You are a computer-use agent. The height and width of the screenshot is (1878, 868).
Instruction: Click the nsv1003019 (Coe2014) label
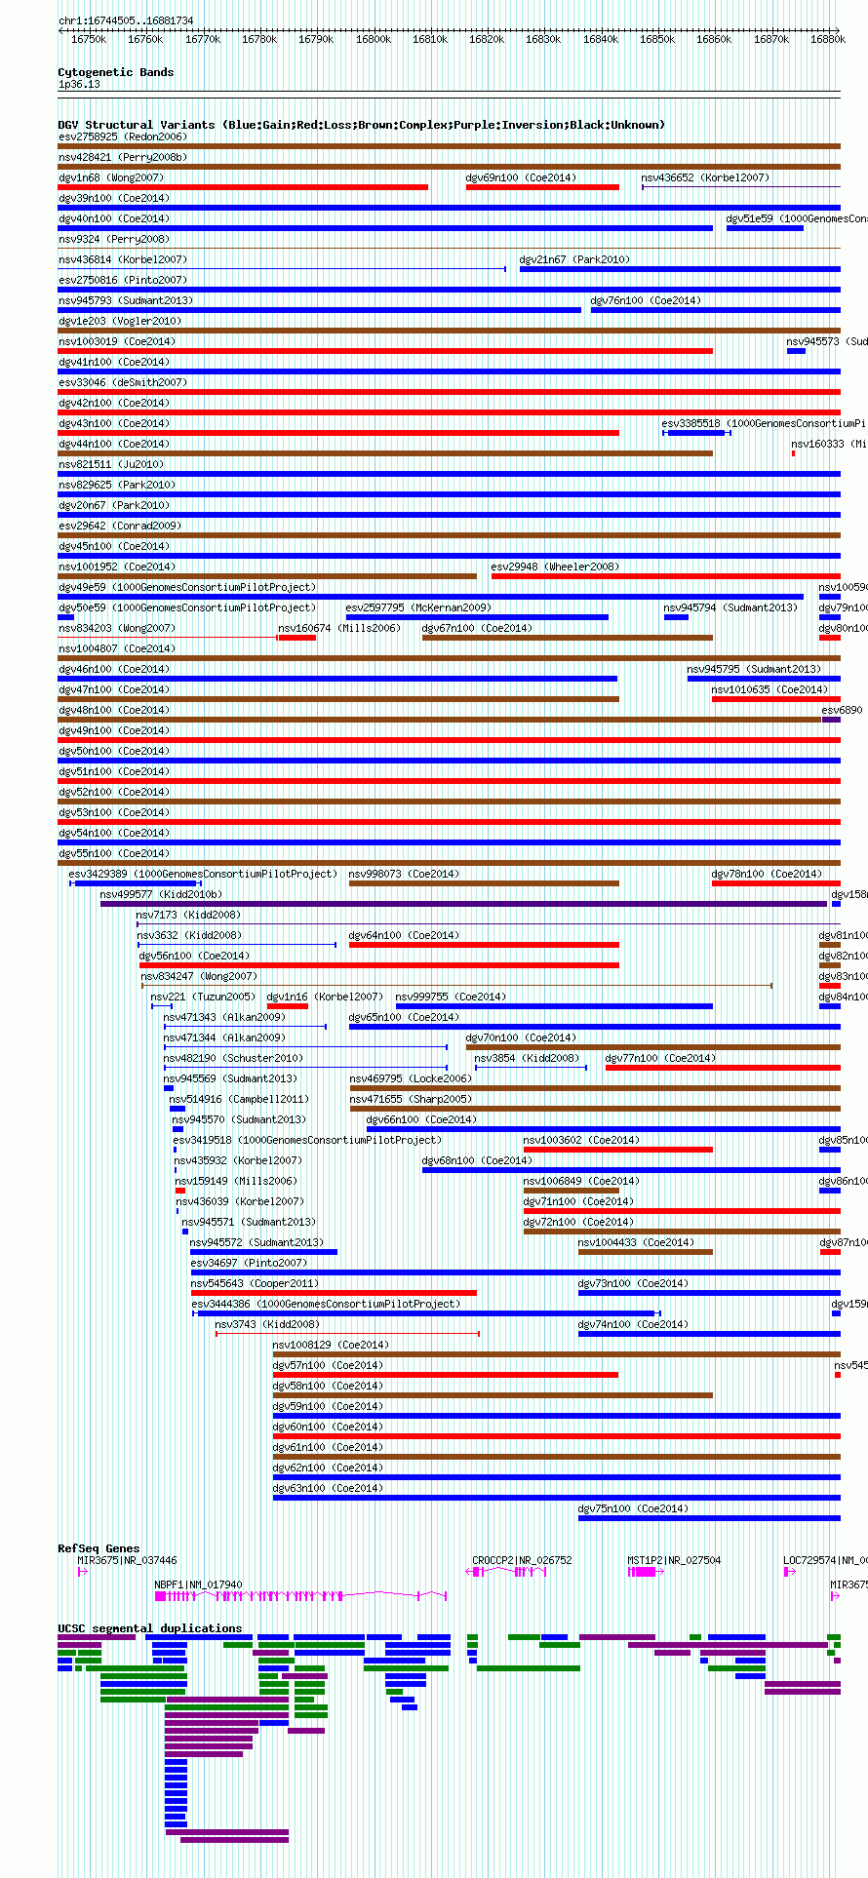click(117, 341)
